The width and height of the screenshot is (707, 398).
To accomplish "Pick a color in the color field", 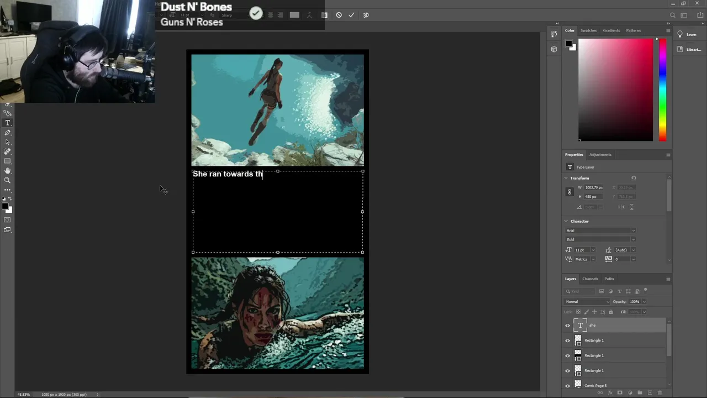I will (x=615, y=90).
